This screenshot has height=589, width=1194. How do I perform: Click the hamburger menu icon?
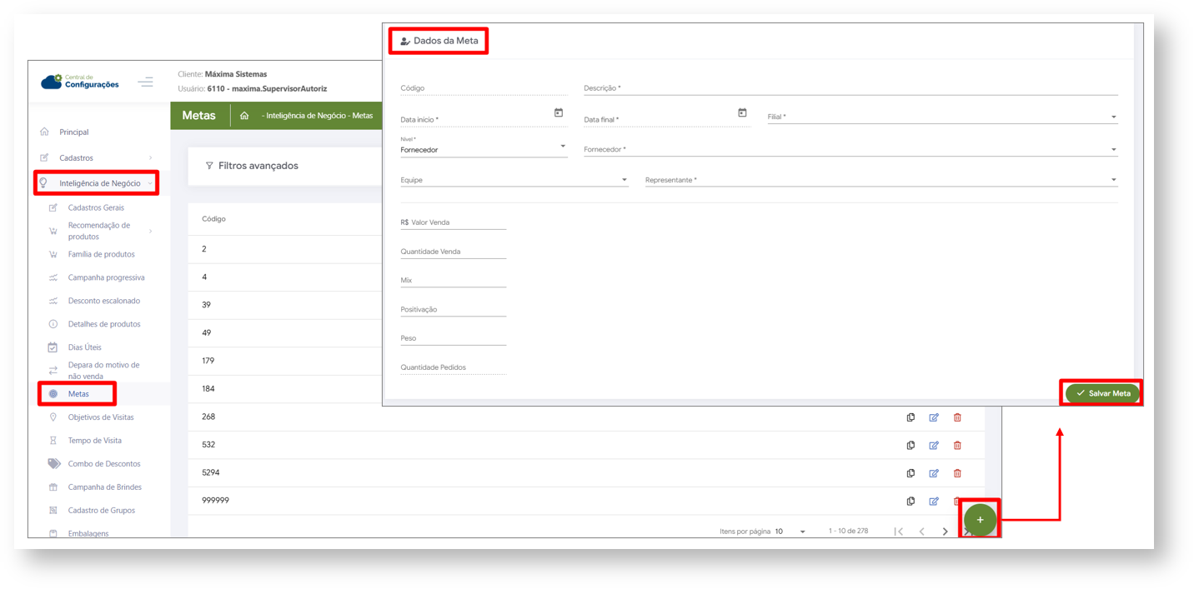146,82
